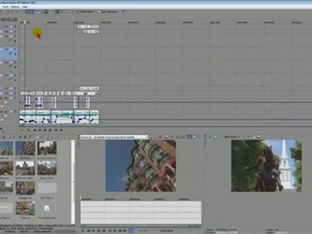Click the timeline playhead marker on ruler

[x=25, y=22]
